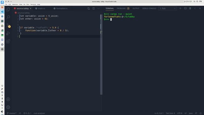
Task: Open the Selection menu
Action: (x=15, y=4)
